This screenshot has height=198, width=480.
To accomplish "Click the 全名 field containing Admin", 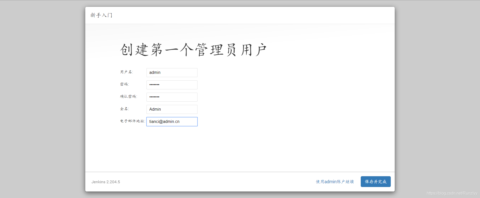I will [x=172, y=109].
